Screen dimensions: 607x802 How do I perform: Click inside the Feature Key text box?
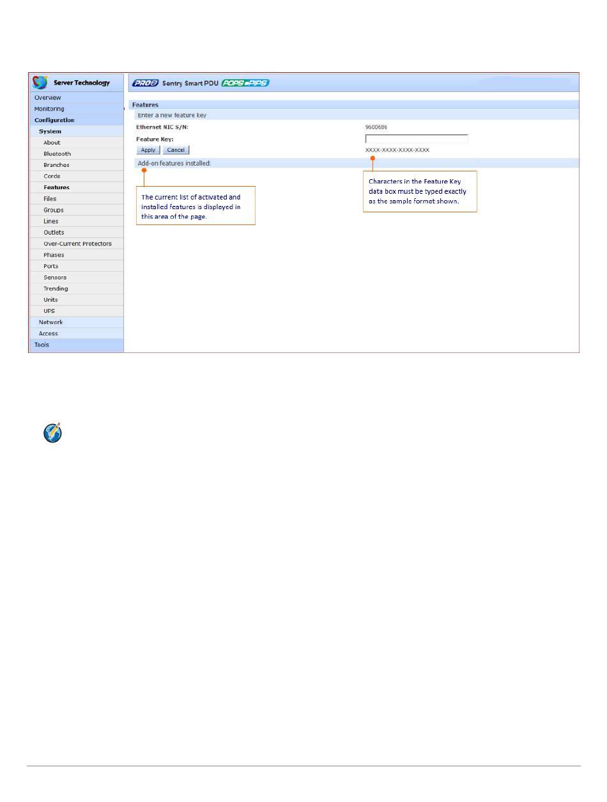pyautogui.click(x=416, y=139)
